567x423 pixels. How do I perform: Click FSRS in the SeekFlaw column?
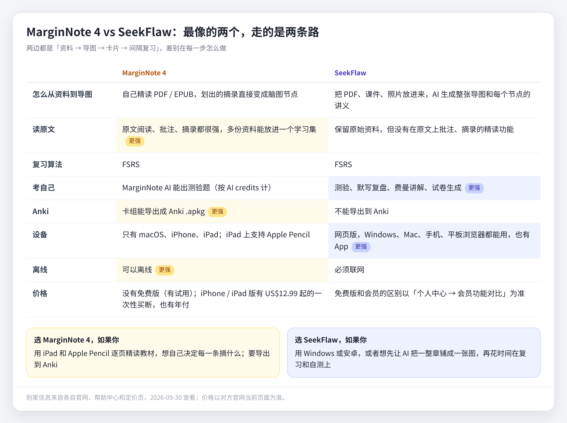[343, 165]
